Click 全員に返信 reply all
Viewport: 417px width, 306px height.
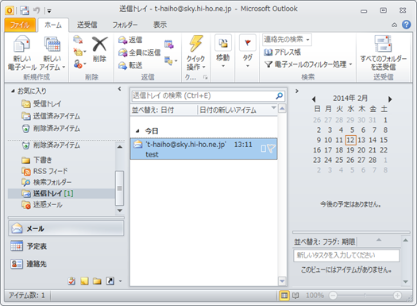(139, 52)
